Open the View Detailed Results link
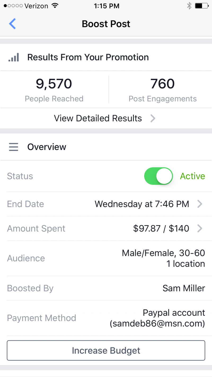212x377 pixels. 98,118
